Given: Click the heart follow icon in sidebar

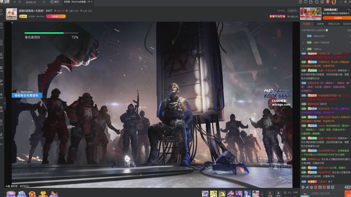Looking at the screenshot, I should 1,11.
